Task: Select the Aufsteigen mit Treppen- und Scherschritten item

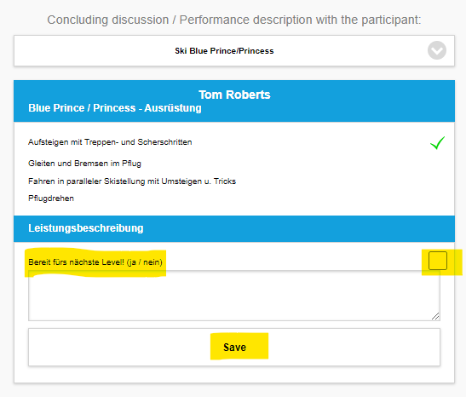Action: 110,142
